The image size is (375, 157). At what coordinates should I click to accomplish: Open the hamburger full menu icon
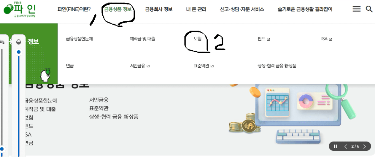tap(357, 9)
